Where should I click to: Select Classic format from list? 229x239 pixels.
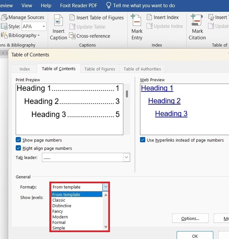coord(77,200)
